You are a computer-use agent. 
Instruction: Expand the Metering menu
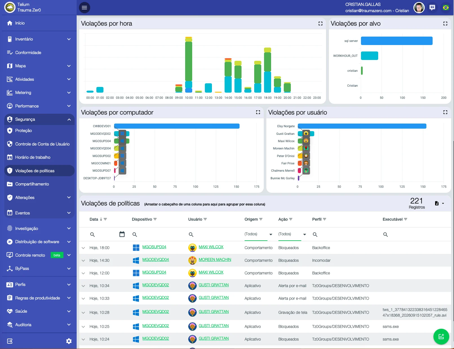pyautogui.click(x=69, y=93)
